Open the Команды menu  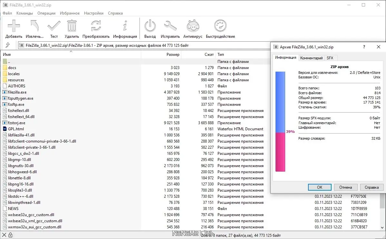(24, 13)
